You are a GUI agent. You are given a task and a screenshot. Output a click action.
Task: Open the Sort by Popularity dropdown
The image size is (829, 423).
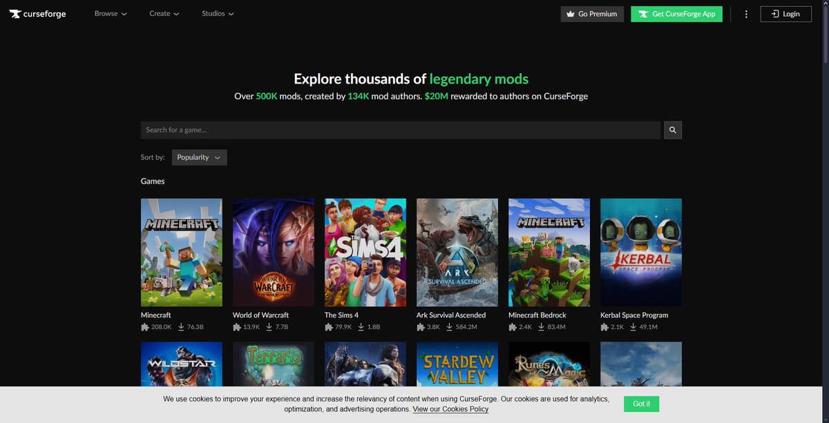click(199, 157)
